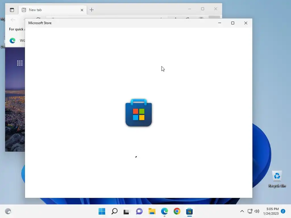291x218 pixels.
Task: Open network status tray icon
Action: [250, 211]
